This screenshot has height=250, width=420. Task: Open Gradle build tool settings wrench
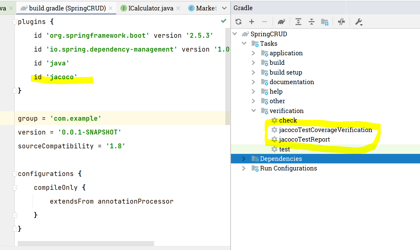(359, 22)
